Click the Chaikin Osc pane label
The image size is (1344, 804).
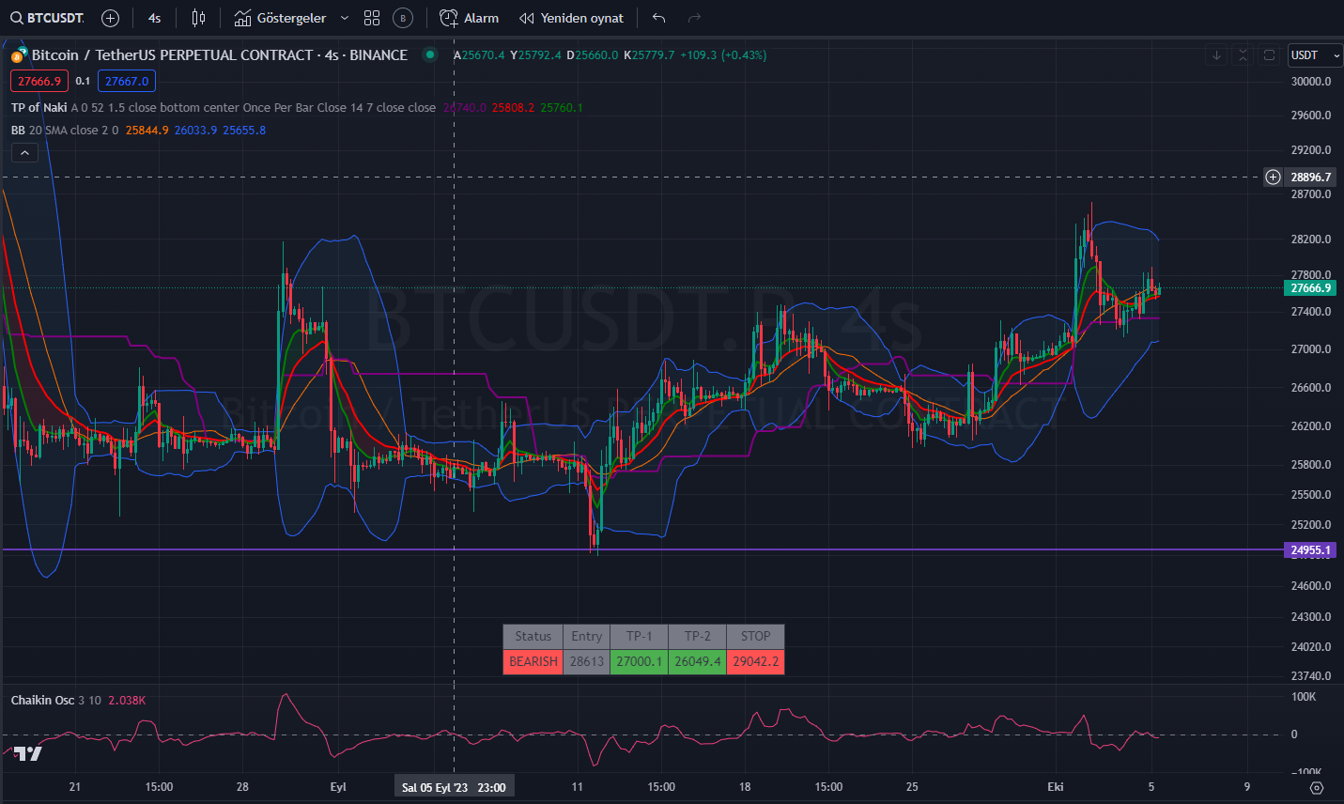click(44, 700)
